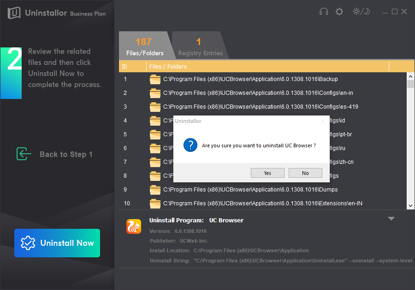Click the Install Location path text
Screen dimensions: 415x290
(251, 250)
